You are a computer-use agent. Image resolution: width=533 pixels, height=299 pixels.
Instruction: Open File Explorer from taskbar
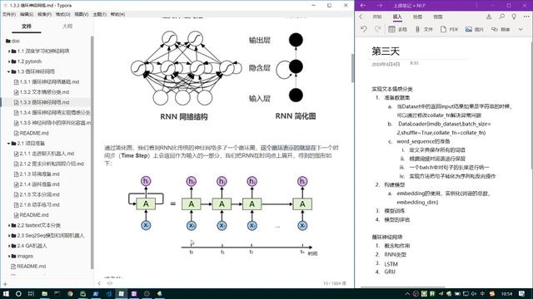(44, 293)
